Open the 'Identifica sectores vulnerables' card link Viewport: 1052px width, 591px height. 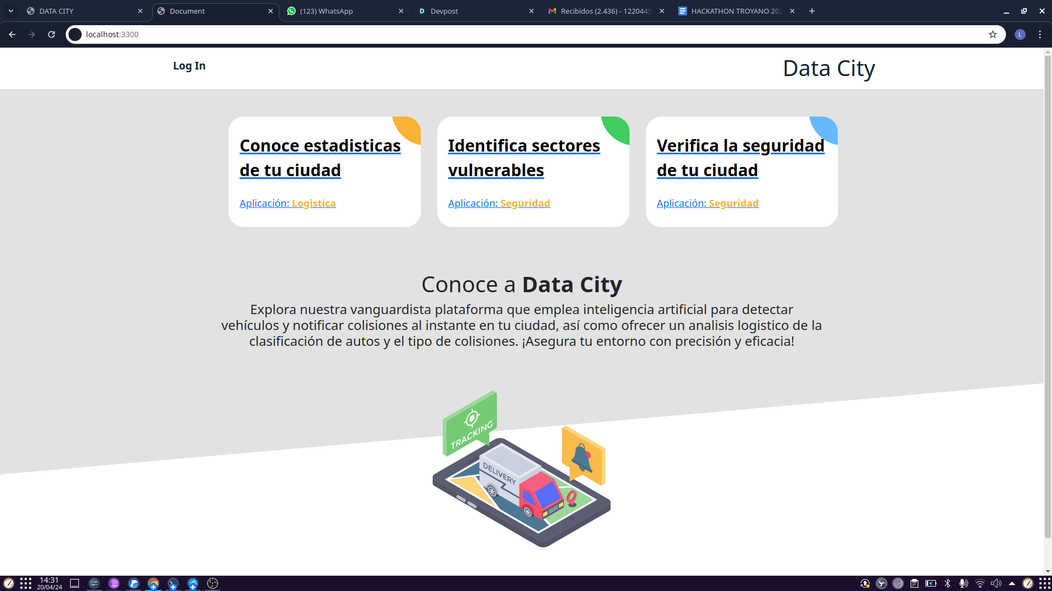pyautogui.click(x=523, y=158)
